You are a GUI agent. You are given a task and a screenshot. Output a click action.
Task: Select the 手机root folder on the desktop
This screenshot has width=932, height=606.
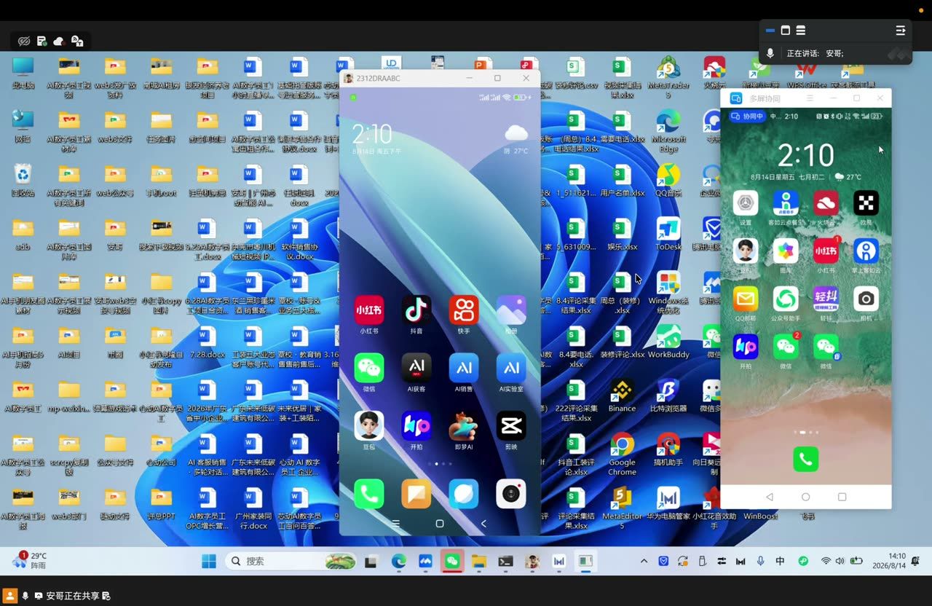161,180
